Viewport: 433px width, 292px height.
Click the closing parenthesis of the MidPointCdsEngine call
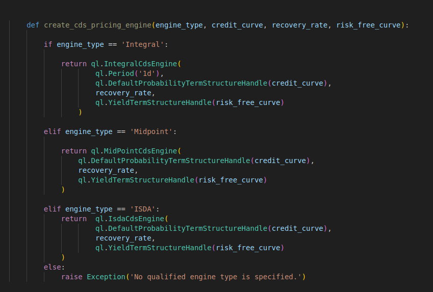pos(63,190)
